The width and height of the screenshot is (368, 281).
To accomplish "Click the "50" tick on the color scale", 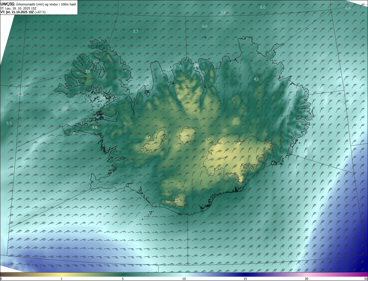I will click(x=366, y=279).
